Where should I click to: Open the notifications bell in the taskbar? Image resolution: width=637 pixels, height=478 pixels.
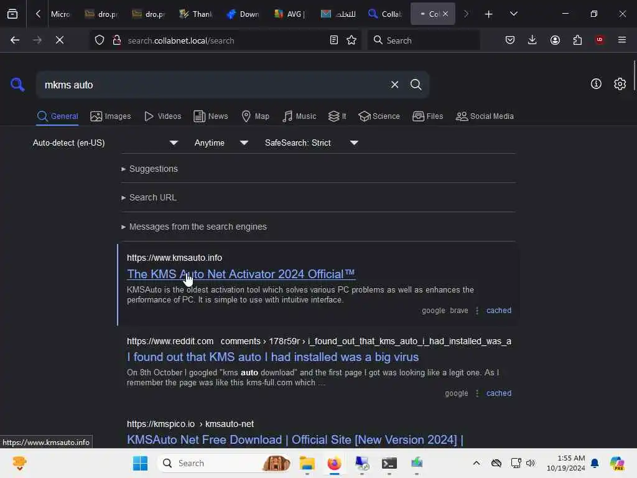click(595, 463)
